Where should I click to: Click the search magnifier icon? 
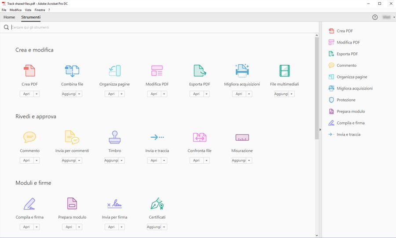pyautogui.click(x=6, y=27)
